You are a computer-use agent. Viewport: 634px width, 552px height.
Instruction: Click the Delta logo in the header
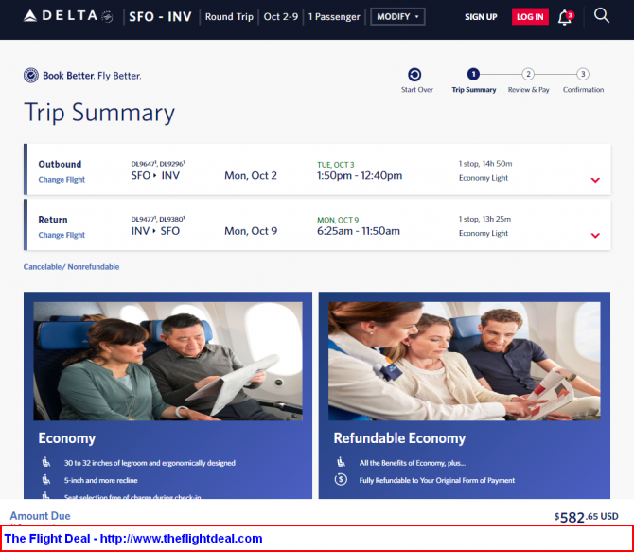pyautogui.click(x=68, y=16)
